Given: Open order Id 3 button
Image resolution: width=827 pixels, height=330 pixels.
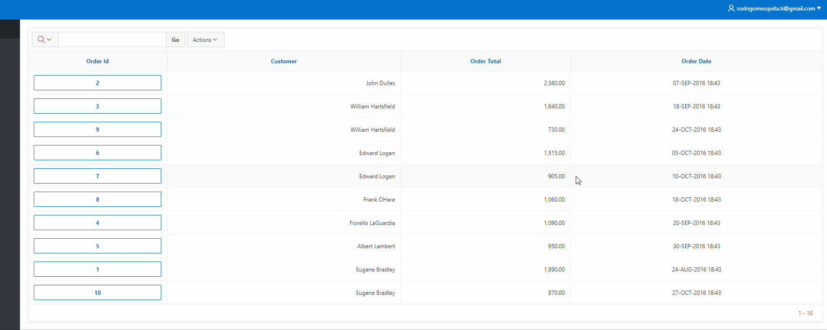Looking at the screenshot, I should [98, 106].
